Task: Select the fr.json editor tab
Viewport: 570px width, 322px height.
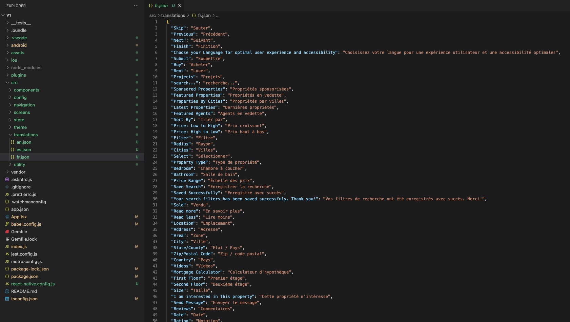Action: [x=161, y=6]
